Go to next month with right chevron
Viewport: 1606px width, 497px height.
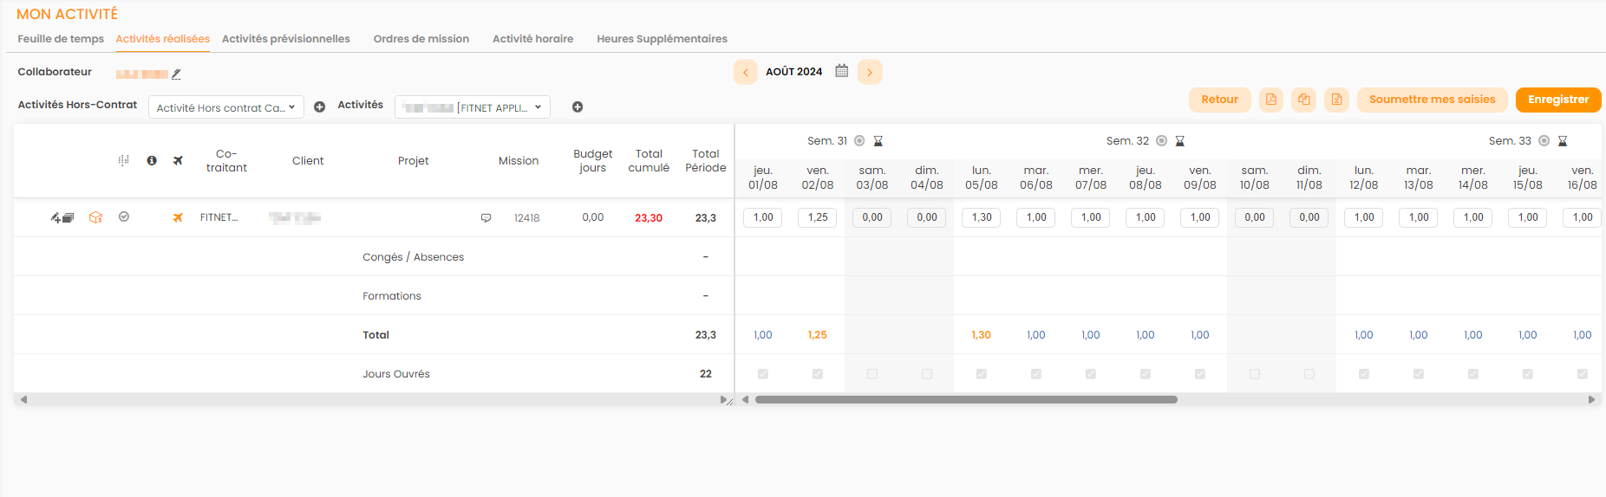pos(870,72)
